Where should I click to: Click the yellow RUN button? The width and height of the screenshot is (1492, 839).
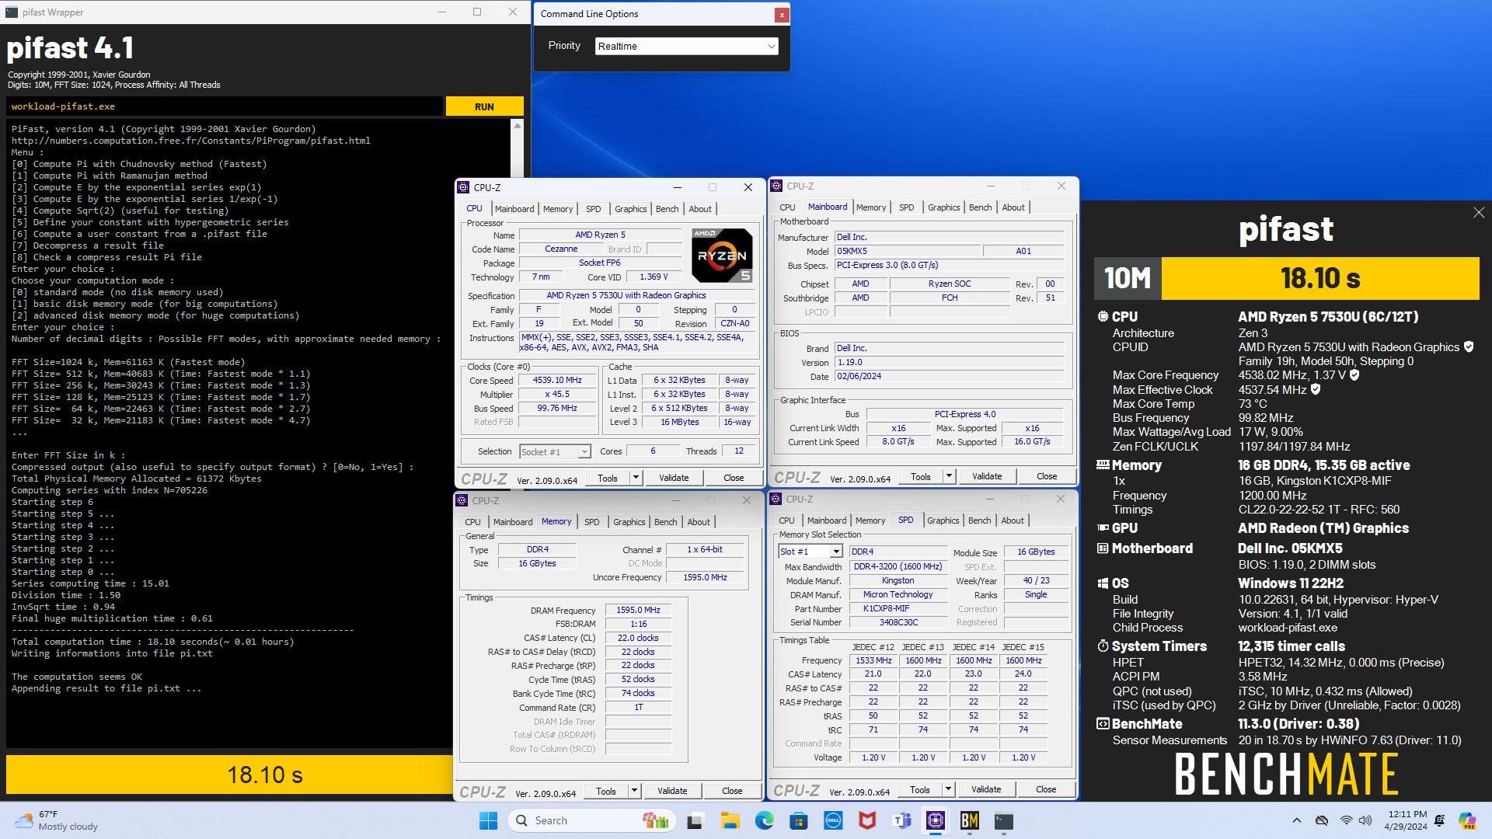[x=484, y=106]
